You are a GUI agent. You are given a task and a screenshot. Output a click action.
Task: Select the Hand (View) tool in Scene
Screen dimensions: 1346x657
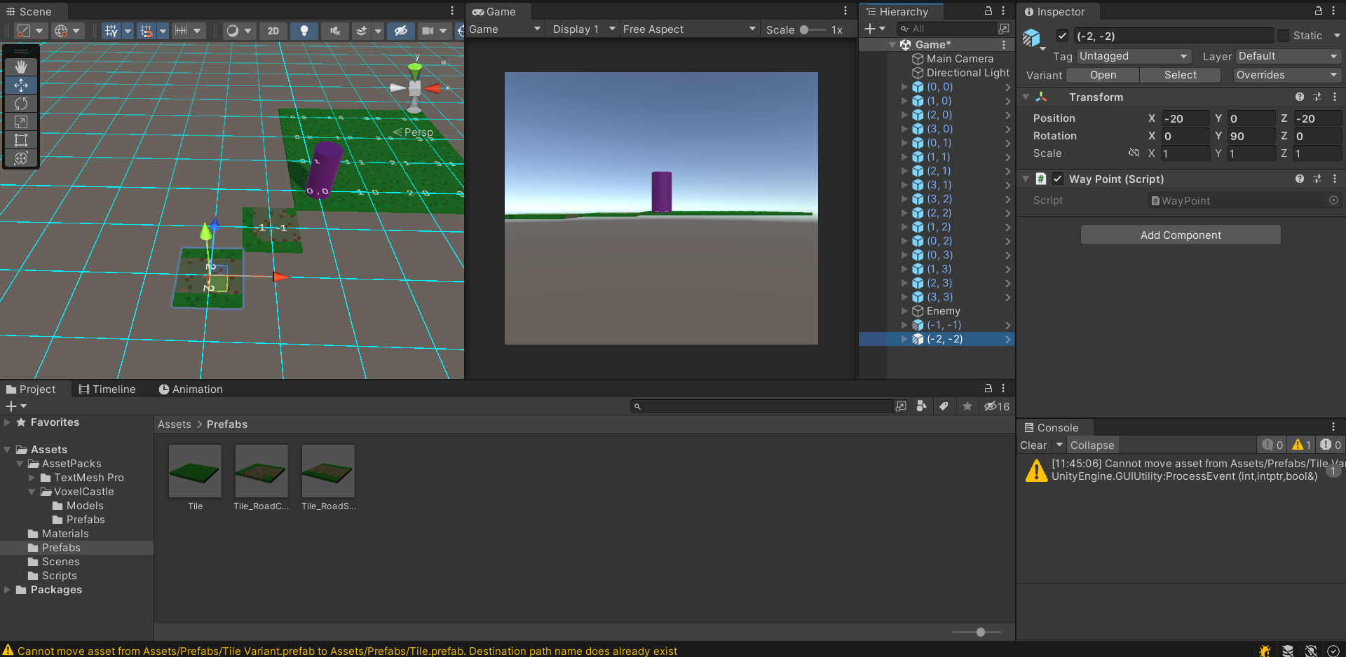tap(21, 67)
